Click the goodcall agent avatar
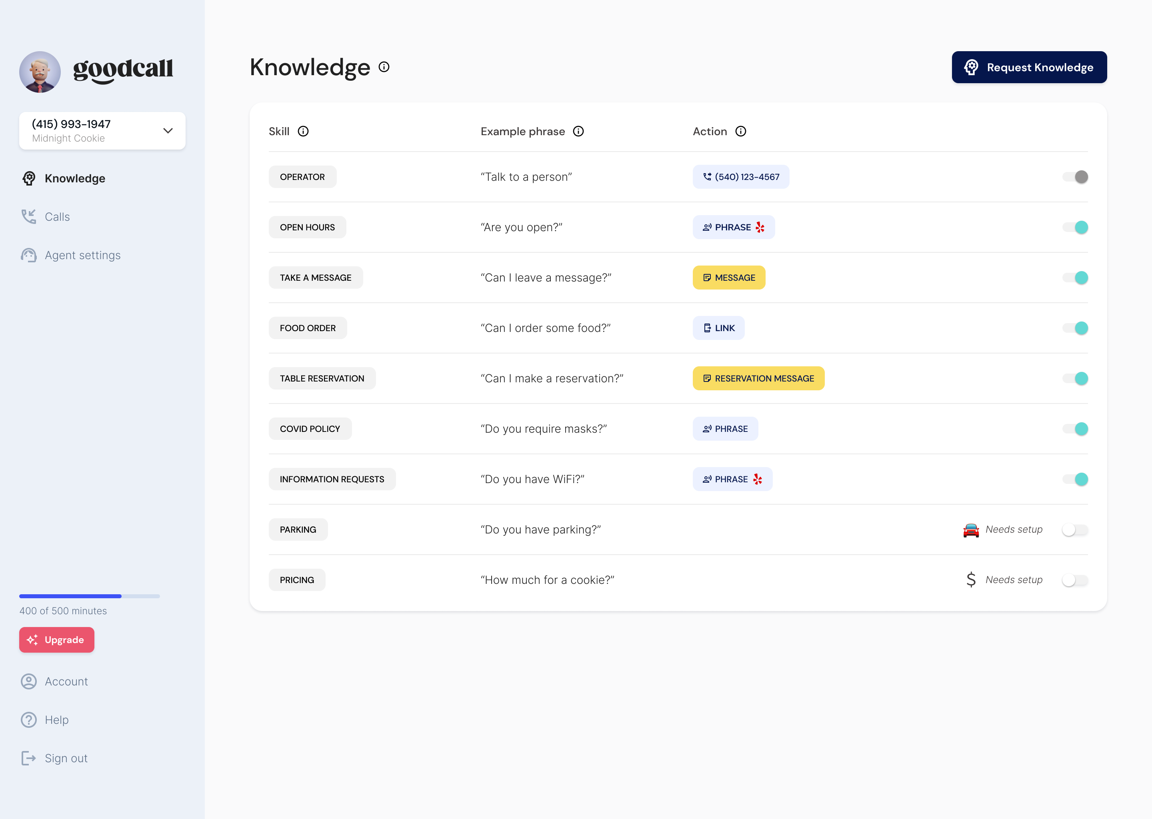This screenshot has height=819, width=1152. pyautogui.click(x=40, y=72)
